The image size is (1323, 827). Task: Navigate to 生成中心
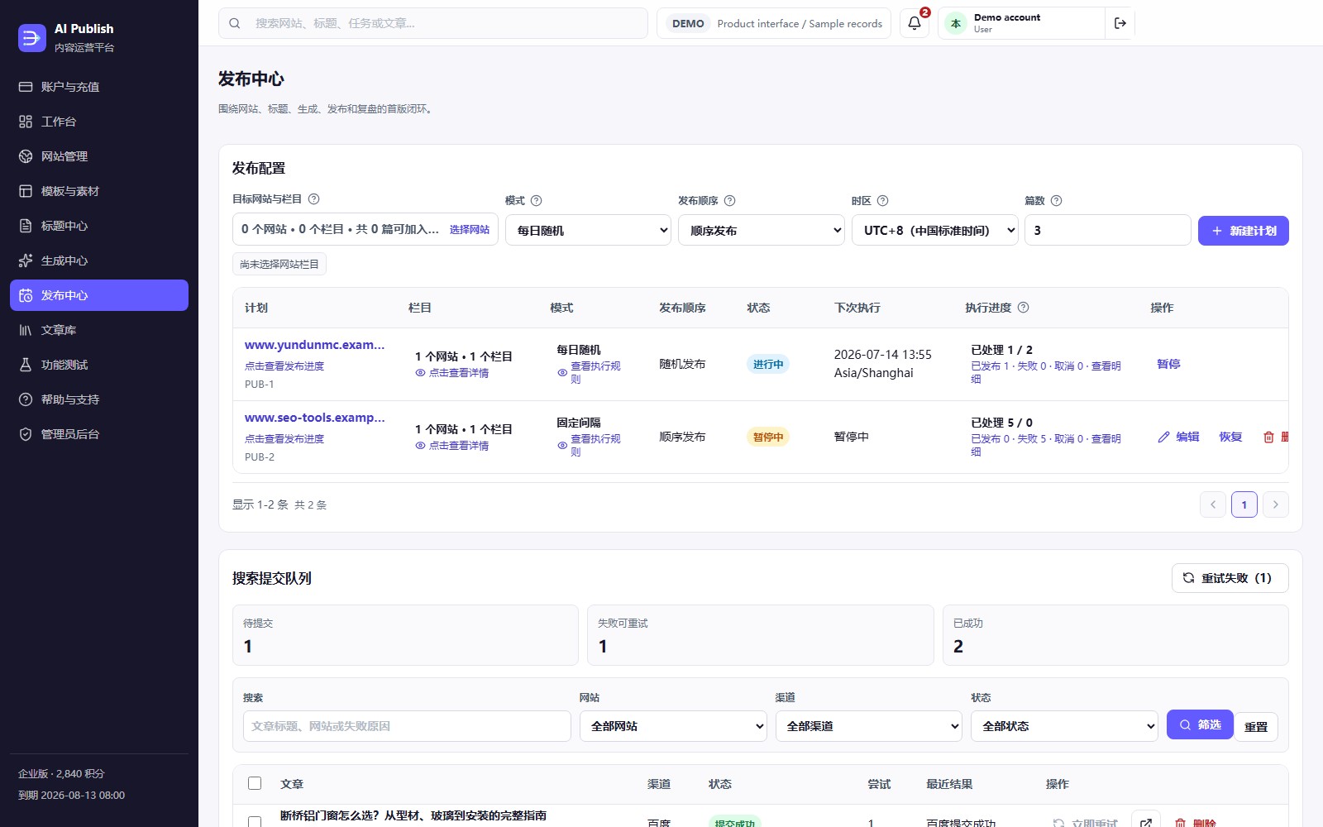[x=99, y=261]
